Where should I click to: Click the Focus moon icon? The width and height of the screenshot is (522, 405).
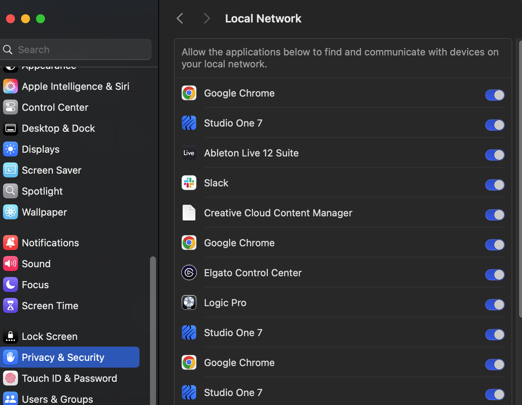point(10,285)
